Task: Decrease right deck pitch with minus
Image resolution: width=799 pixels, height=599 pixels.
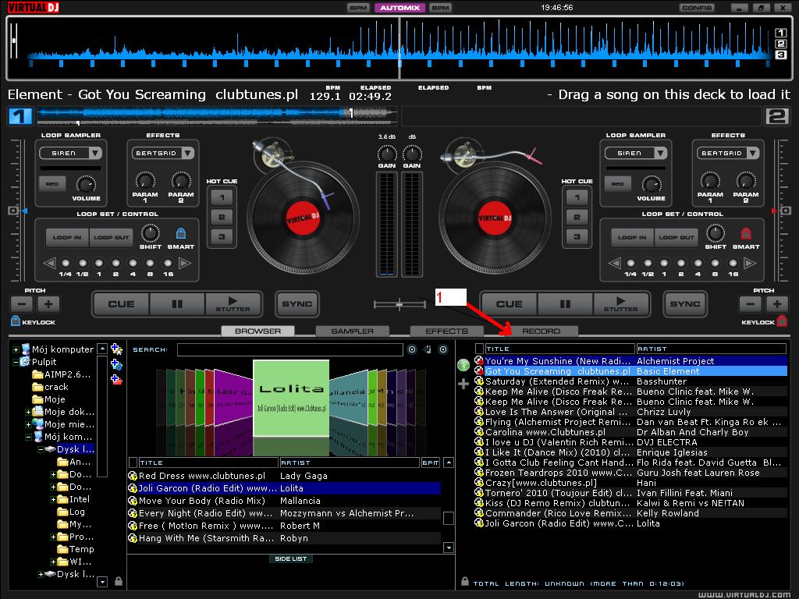Action: 750,305
